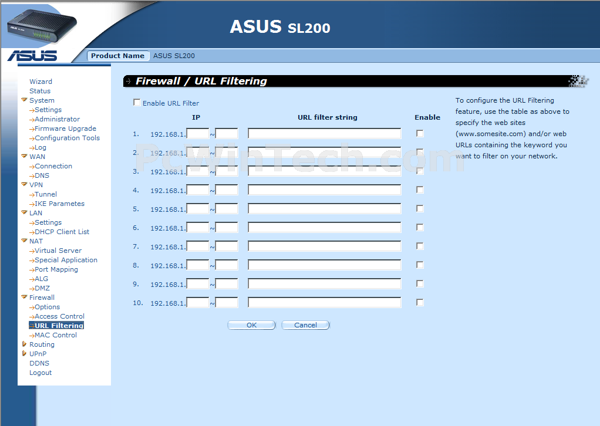Tick the Enable checkbox for row 8
The width and height of the screenshot is (600, 426).
(x=420, y=265)
